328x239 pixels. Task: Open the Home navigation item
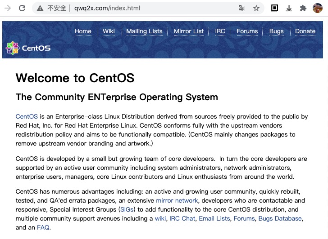tap(83, 31)
